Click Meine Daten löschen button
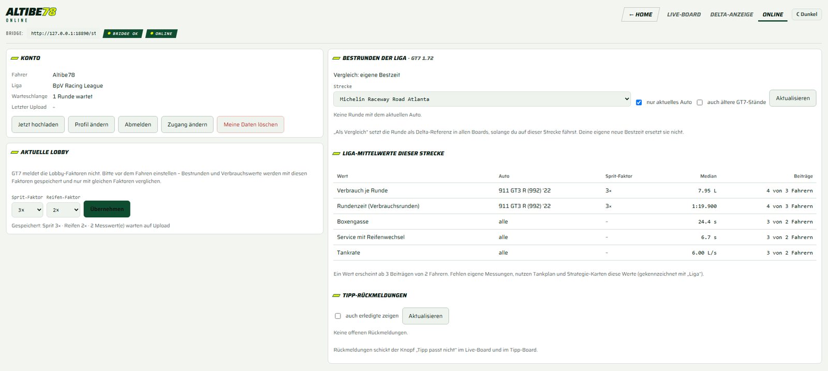This screenshot has height=371, width=828. click(250, 124)
